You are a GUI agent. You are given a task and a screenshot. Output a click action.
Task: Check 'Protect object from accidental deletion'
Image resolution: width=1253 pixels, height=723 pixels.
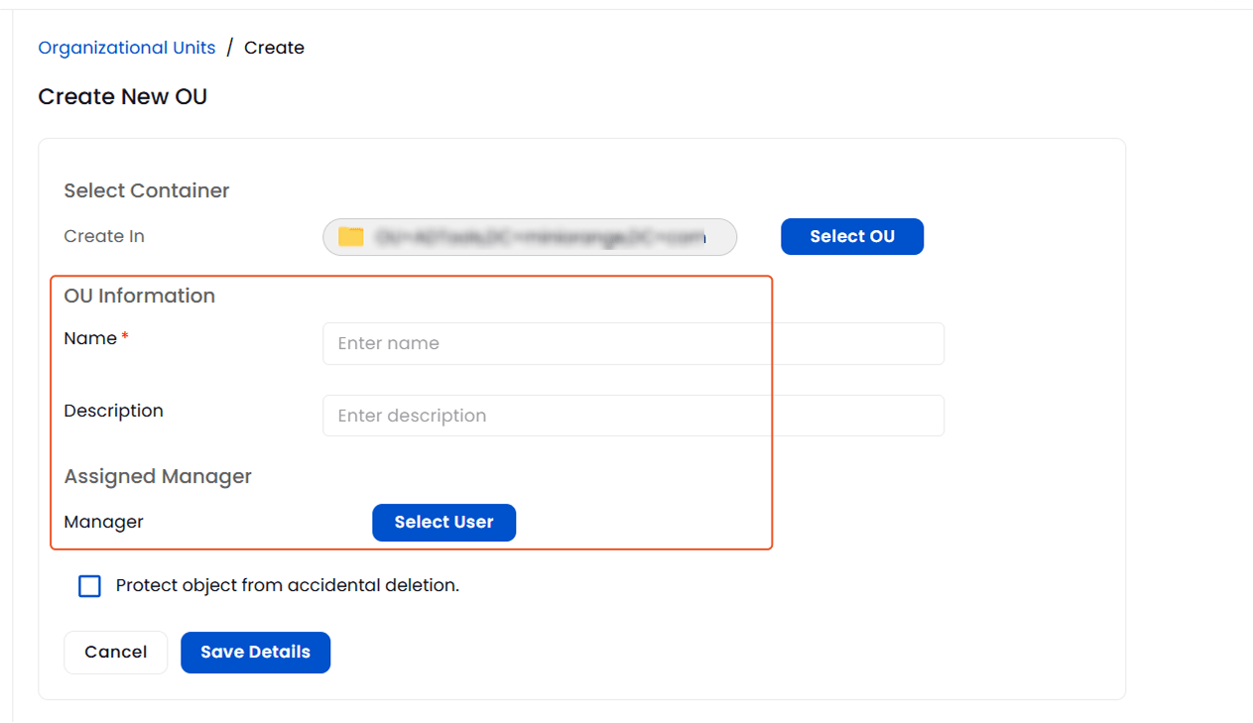click(89, 586)
